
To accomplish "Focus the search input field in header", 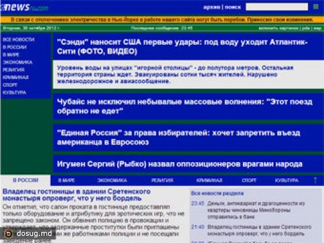I will 277,6.
